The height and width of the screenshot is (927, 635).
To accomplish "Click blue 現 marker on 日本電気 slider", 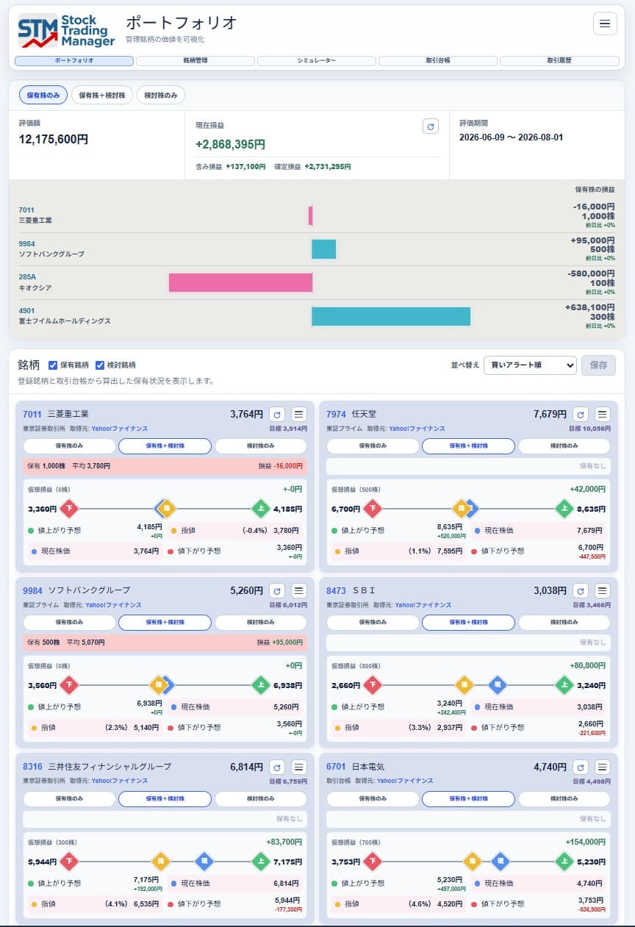I will (x=501, y=862).
